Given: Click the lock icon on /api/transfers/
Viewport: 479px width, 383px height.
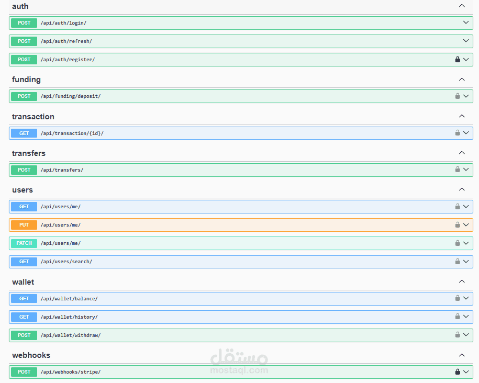Looking at the screenshot, I should (x=458, y=169).
